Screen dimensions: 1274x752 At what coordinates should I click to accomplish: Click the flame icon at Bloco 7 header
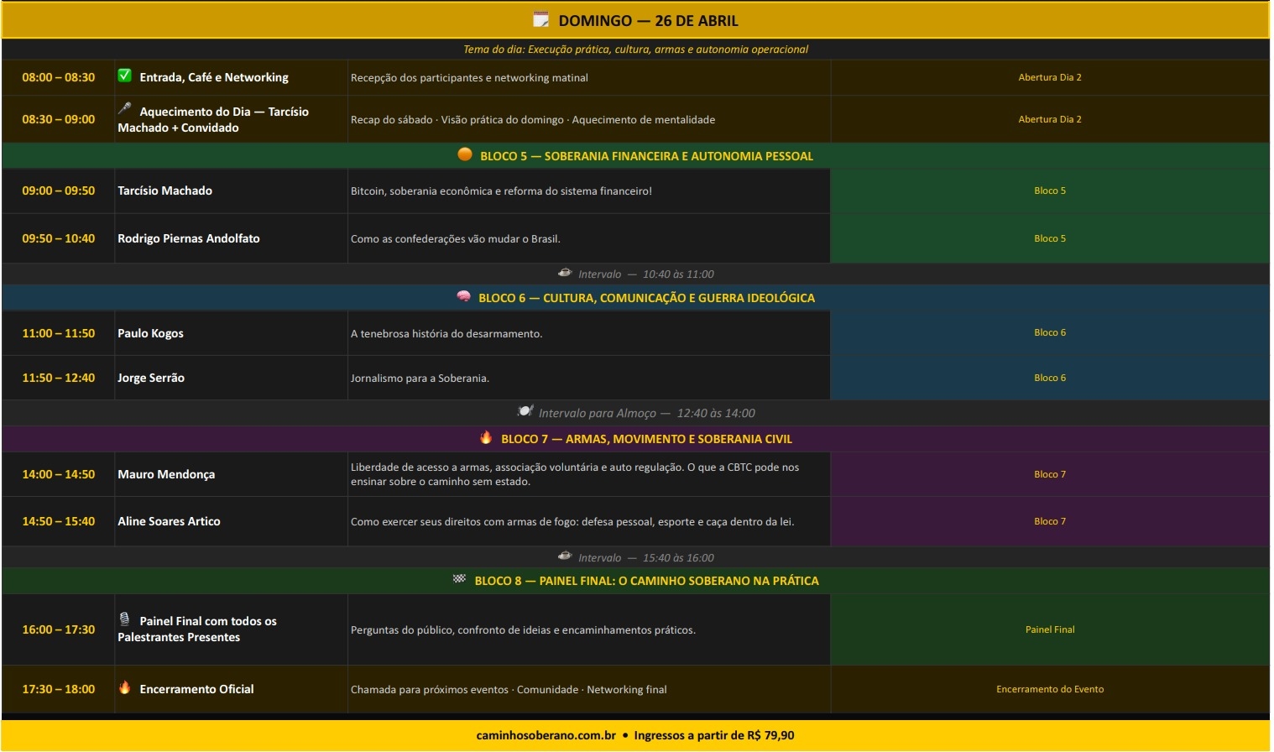(x=486, y=437)
